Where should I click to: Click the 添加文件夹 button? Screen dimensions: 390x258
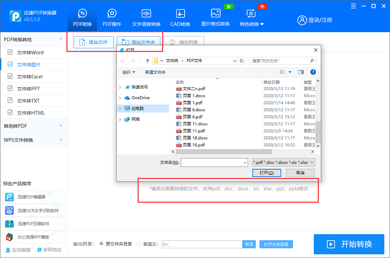point(139,42)
